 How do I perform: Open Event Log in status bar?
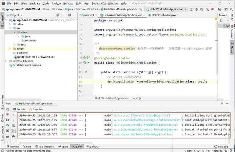coord(221,147)
